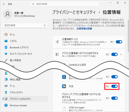129x112 pixels.
Task: Click the back arrow icon
Action: (x=4, y=4)
